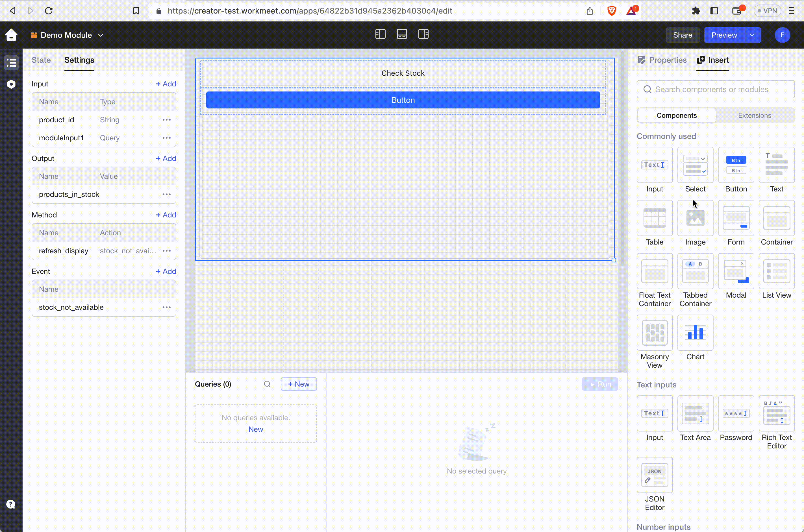Click the hexagon settings icon in sidebar
The height and width of the screenshot is (532, 804).
[11, 84]
